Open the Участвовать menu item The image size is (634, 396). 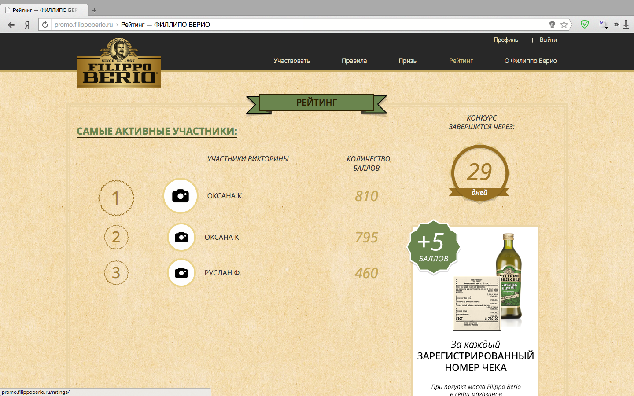291,61
